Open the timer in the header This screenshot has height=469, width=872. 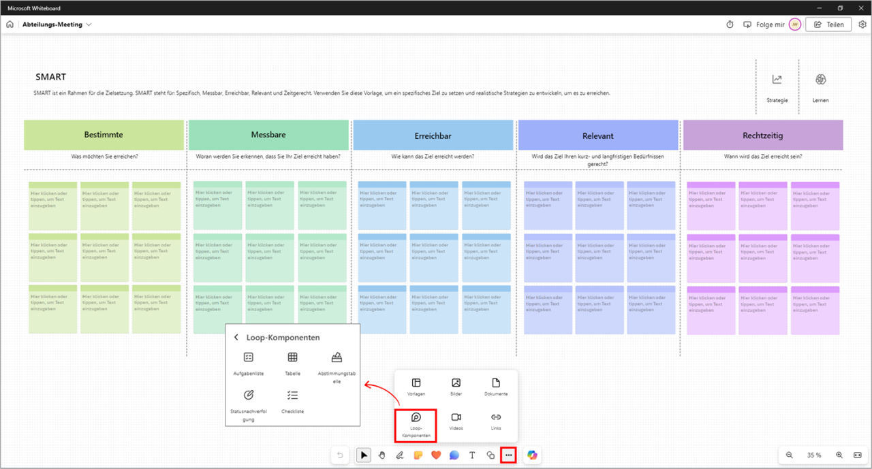coord(730,25)
